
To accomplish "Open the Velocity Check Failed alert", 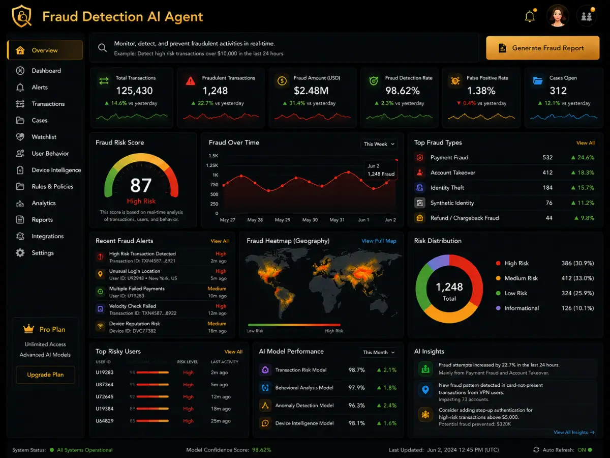I will 161,309.
